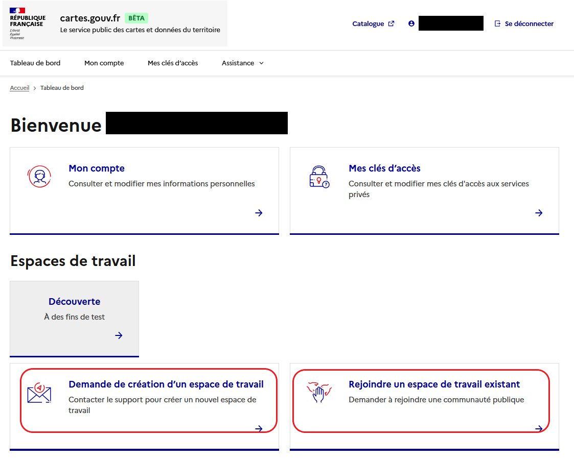Open the Tableau de bord nav item
This screenshot has width=574, height=460.
[35, 63]
